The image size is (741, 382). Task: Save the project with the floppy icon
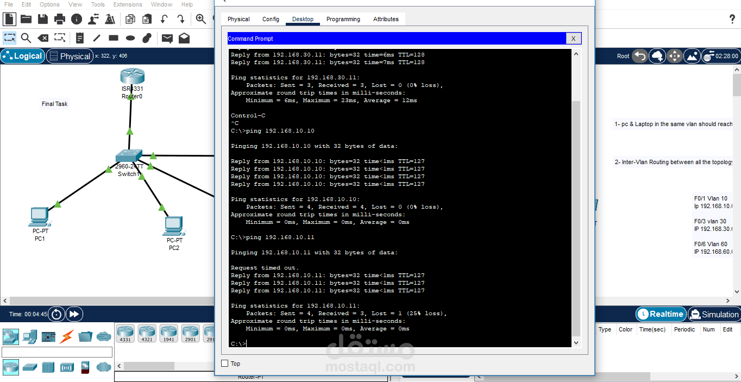click(43, 19)
